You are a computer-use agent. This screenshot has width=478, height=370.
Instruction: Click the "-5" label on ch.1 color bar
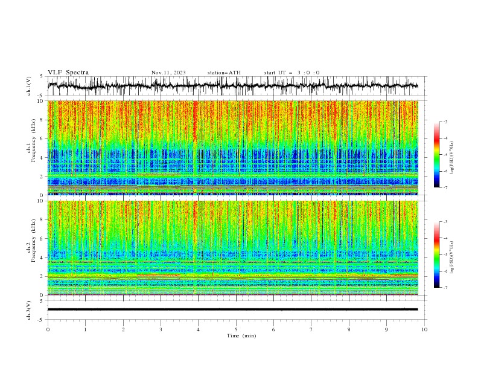pos(445,155)
